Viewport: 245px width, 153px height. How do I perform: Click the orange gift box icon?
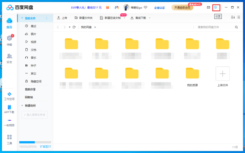point(107,7)
